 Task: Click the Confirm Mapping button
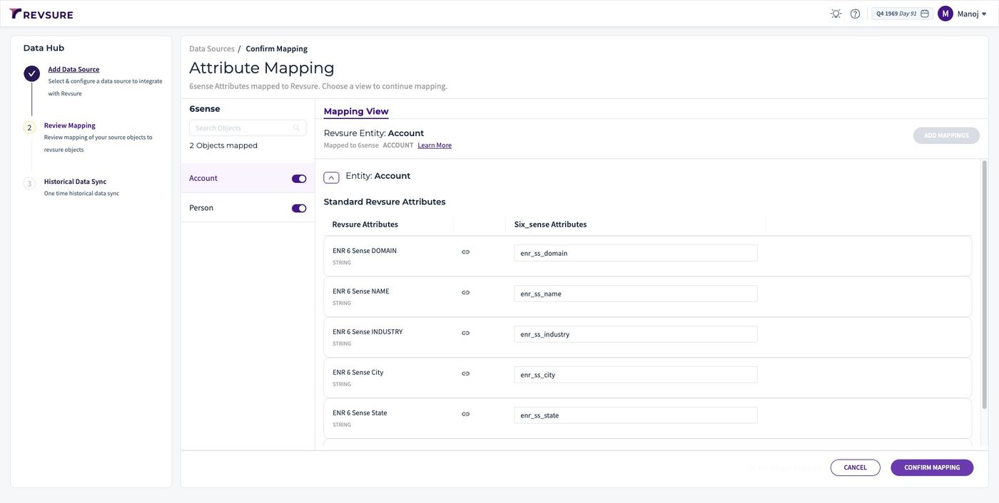pyautogui.click(x=932, y=468)
